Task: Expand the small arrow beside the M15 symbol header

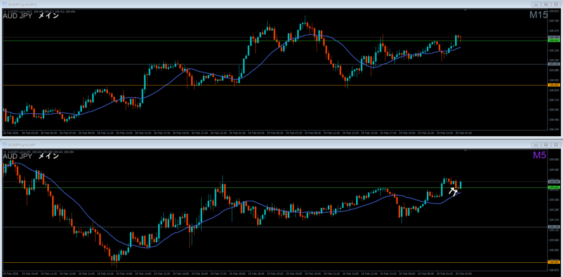Action: [x=5, y=10]
